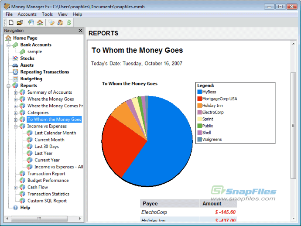
Task: Open the Help menu
Action: coord(77,14)
